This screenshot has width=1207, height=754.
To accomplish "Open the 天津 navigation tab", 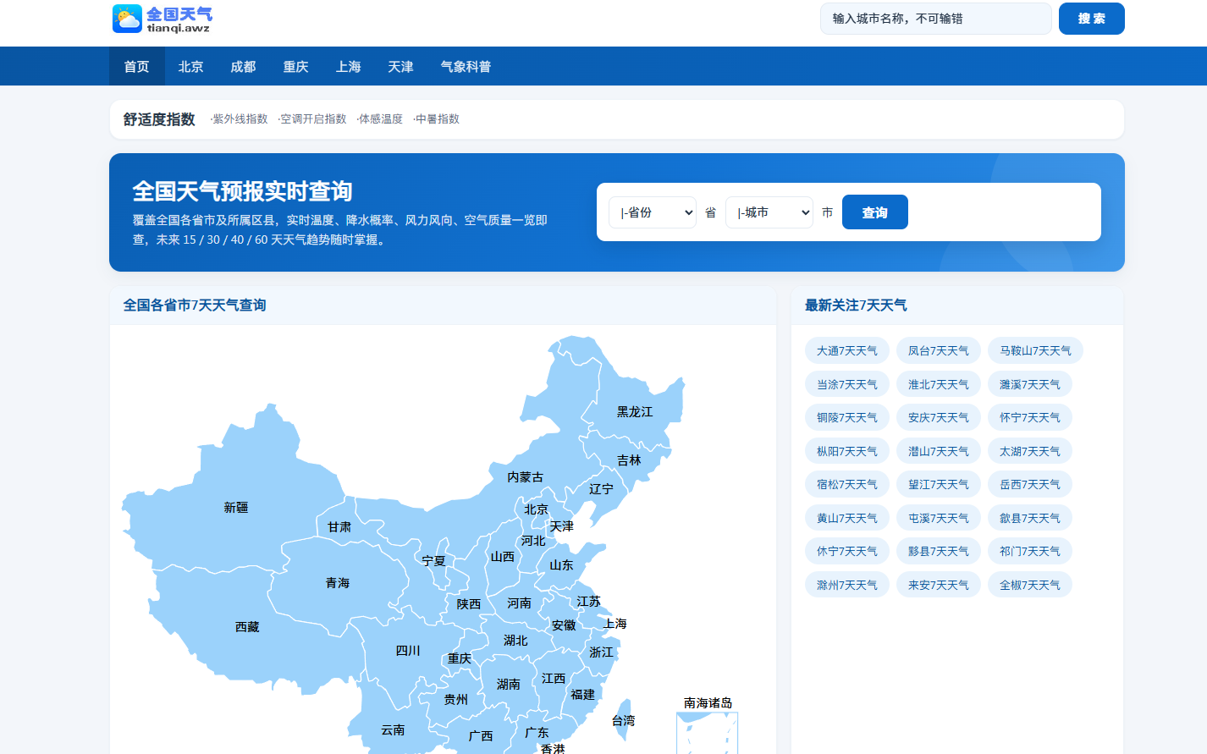I will pos(400,66).
